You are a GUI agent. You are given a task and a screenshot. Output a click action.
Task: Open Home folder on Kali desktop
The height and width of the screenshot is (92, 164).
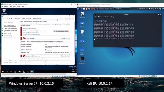(x=82, y=24)
